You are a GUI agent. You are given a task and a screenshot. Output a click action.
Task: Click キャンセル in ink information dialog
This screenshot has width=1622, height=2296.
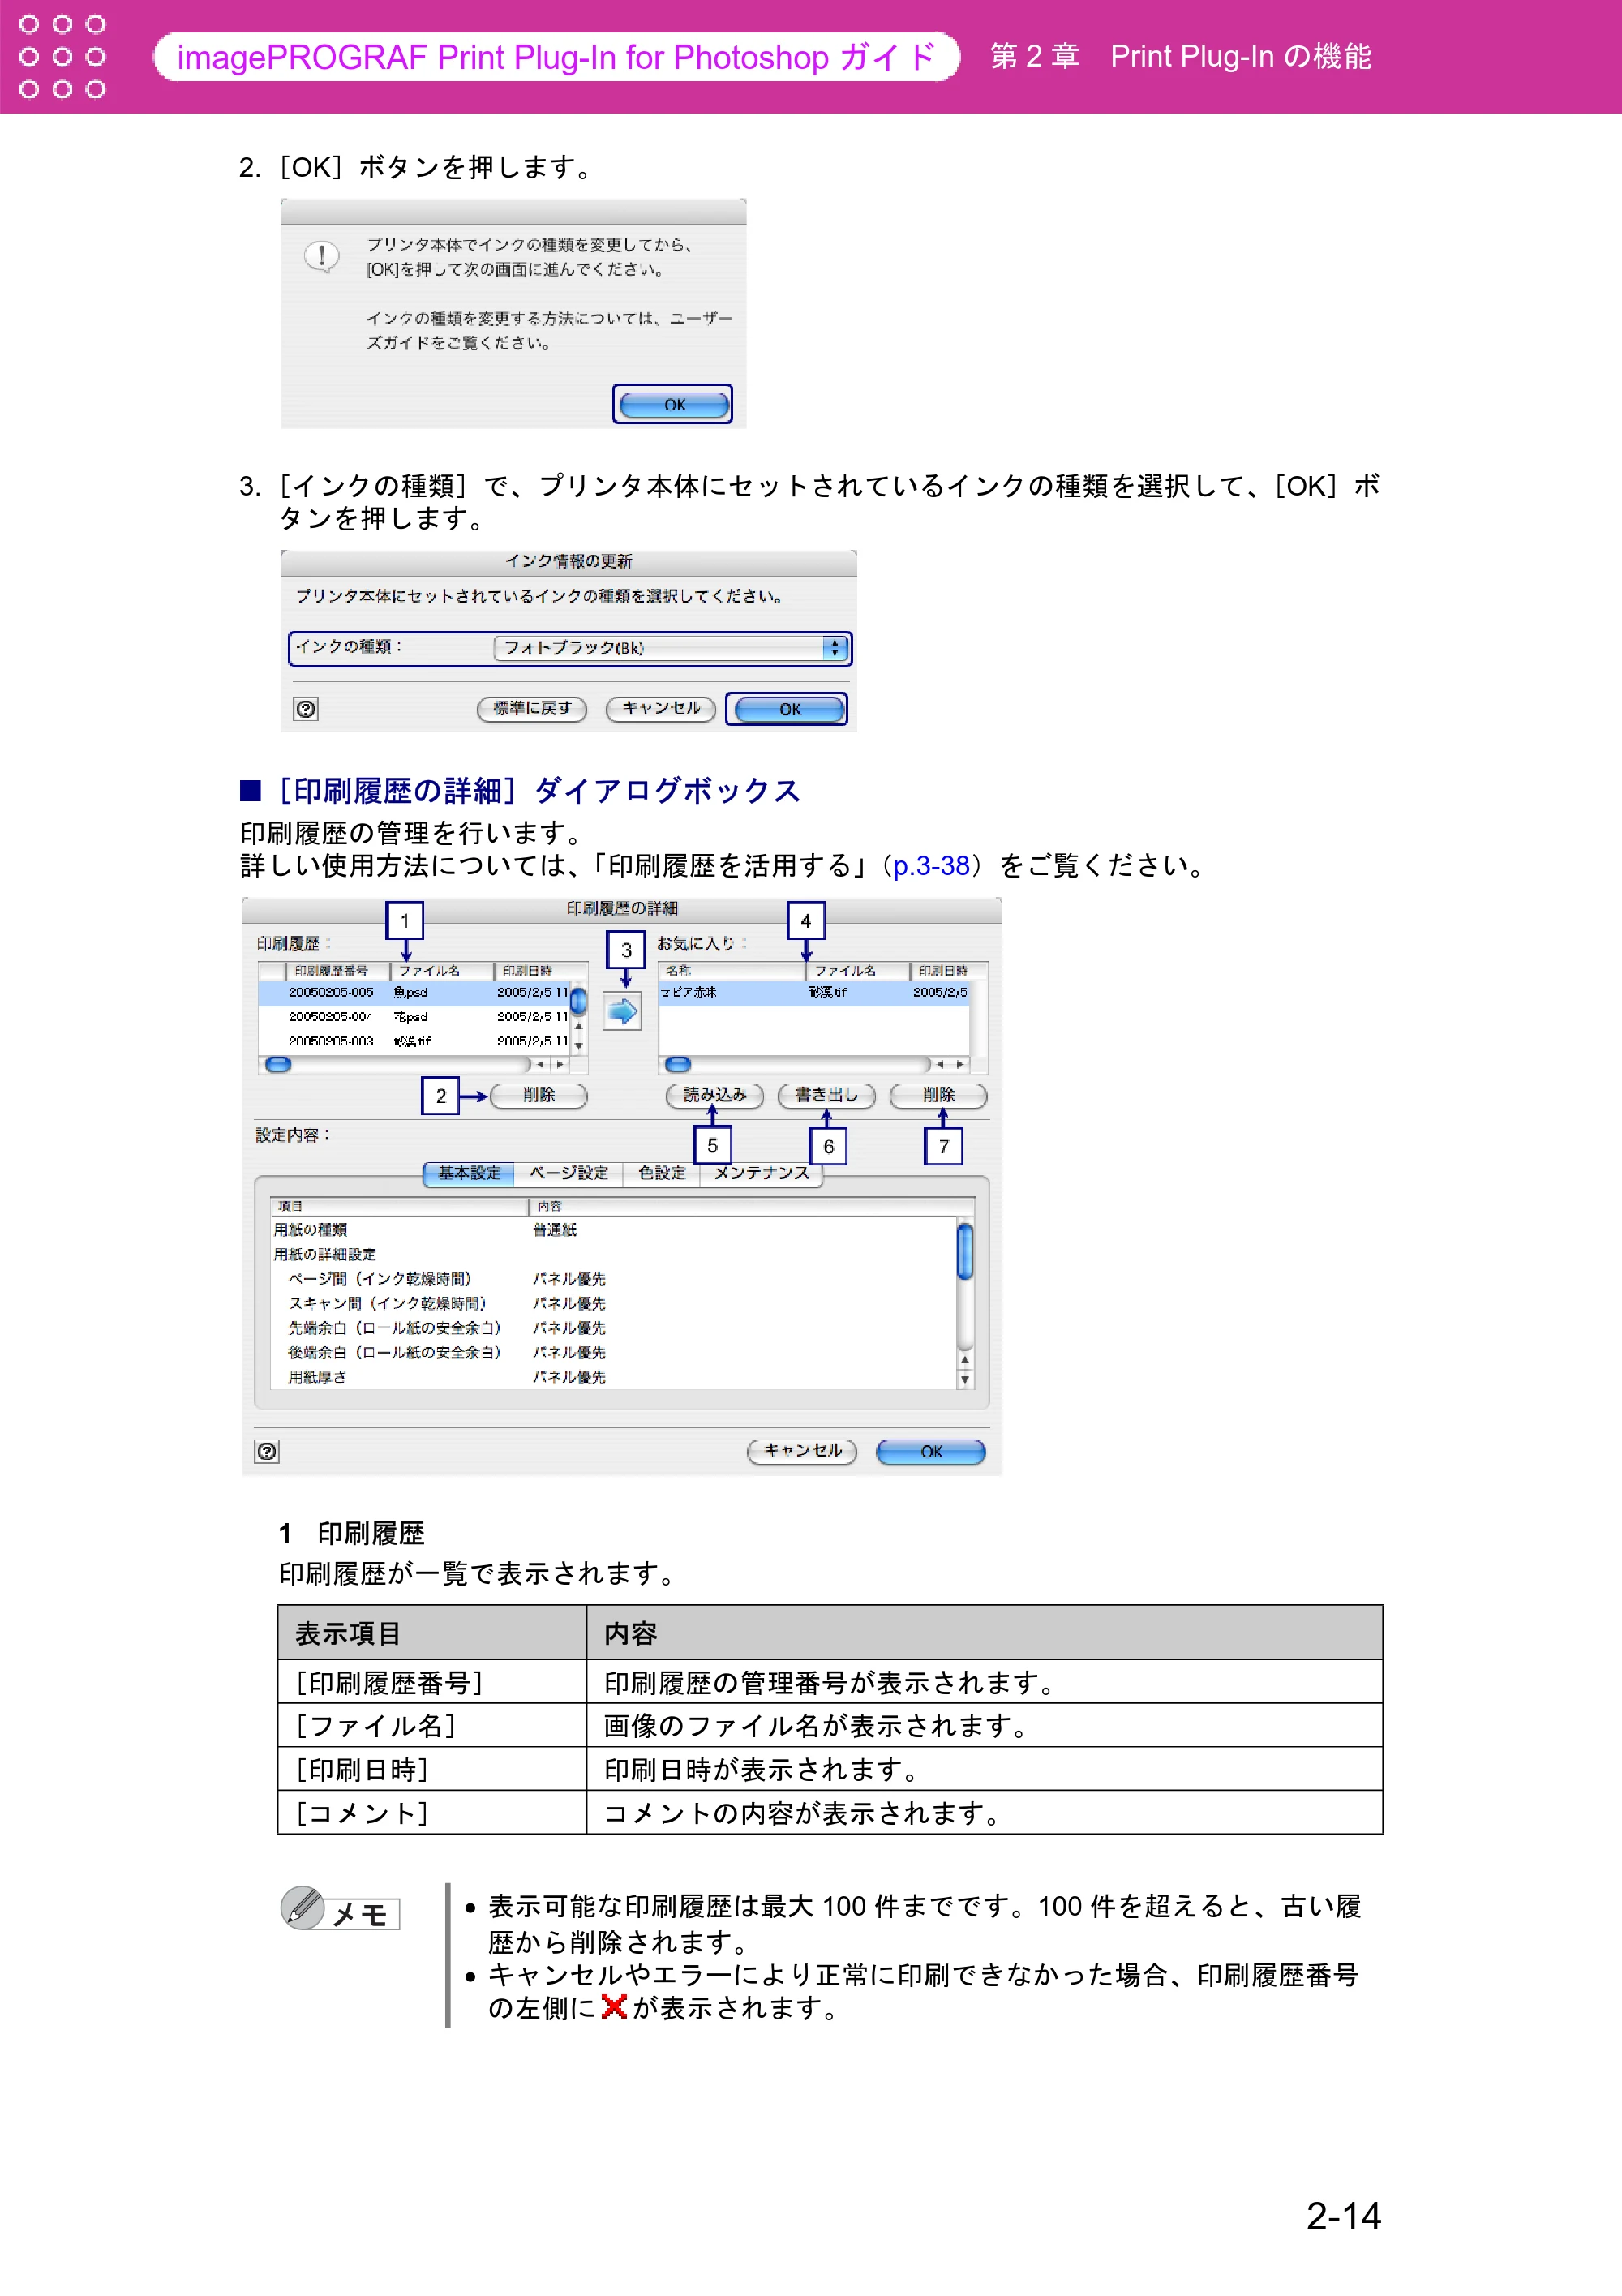point(661,709)
